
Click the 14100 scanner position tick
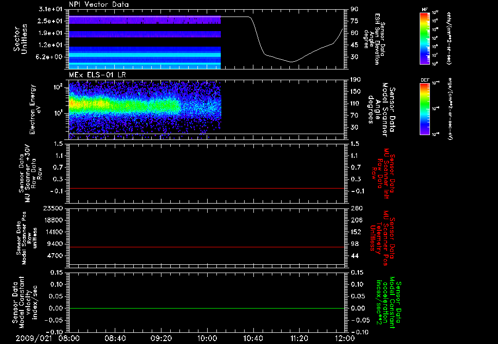(x=53, y=232)
